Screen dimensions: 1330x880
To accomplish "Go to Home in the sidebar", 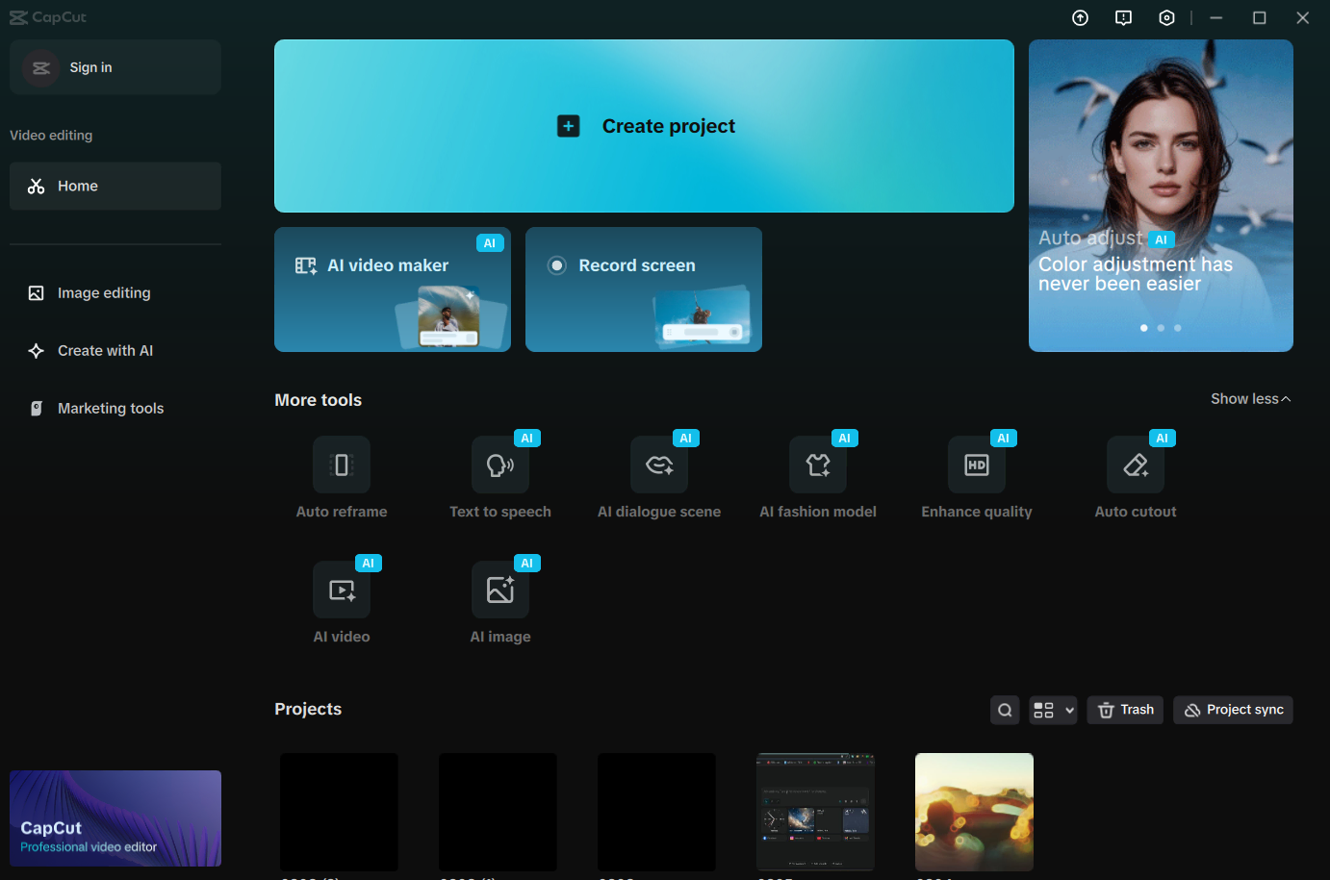I will coord(115,187).
